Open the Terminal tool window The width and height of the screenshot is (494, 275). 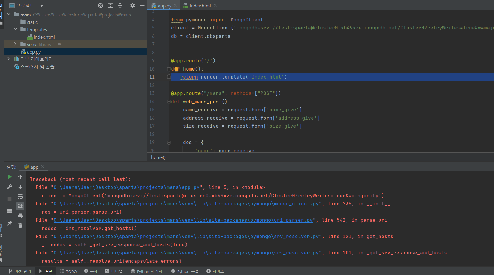114,271
